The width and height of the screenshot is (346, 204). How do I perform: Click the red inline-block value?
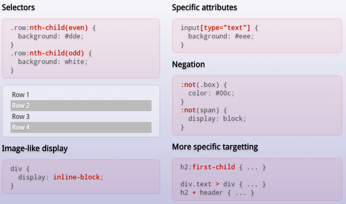point(77,177)
